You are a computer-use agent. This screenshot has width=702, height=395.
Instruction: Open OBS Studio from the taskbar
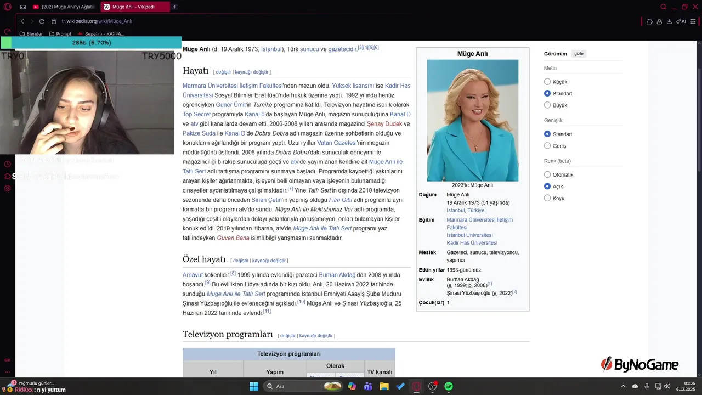(x=433, y=386)
